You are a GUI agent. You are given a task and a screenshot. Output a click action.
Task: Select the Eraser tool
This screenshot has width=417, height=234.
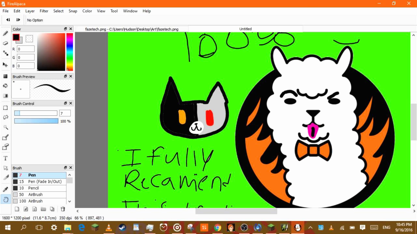coord(5,43)
